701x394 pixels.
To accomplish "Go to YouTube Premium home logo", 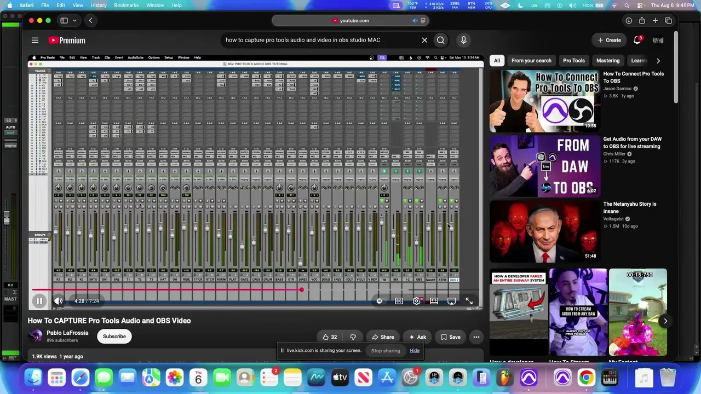I will [x=67, y=40].
